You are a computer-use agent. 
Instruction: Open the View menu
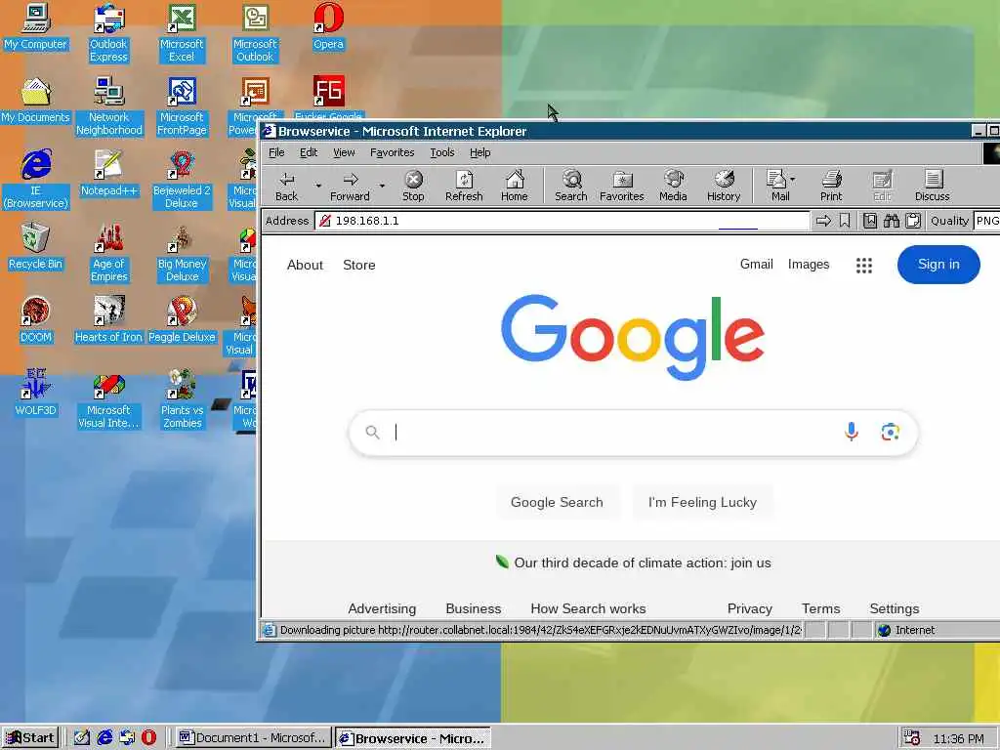(x=344, y=152)
